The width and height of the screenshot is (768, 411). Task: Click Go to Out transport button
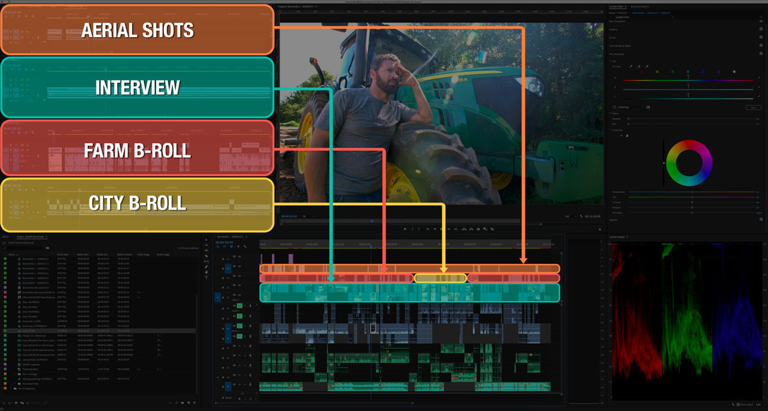[x=455, y=229]
